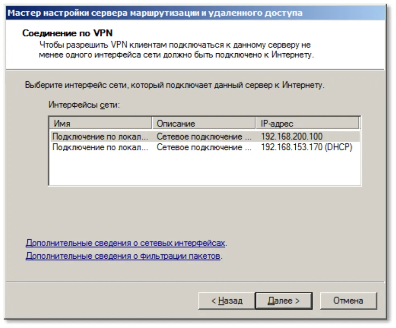Sort interfaces by IP-адрес column header
This screenshot has height=328, width=396.
[307, 124]
